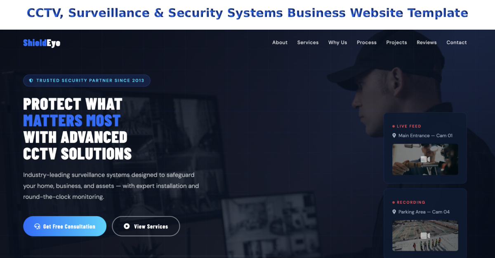Screen dimensions: 495x258
Task: Click the Parking Area — Cam 04 text
Action: pos(424,212)
